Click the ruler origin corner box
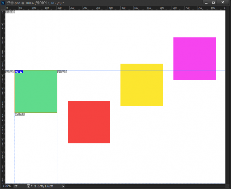 pos(3,8)
